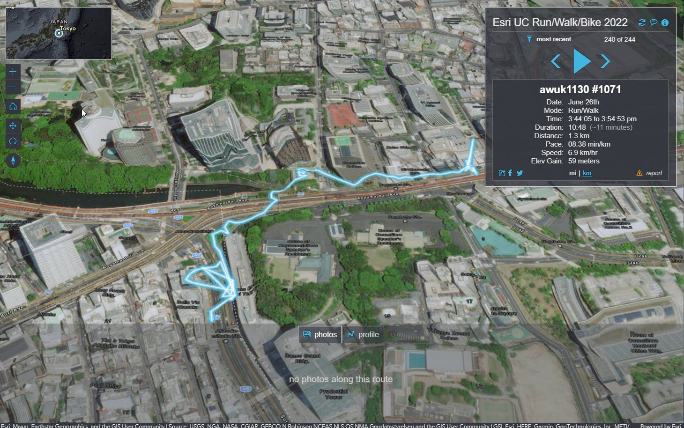The width and height of the screenshot is (684, 428).
Task: Open the comments speech bubble icon
Action: click(654, 22)
